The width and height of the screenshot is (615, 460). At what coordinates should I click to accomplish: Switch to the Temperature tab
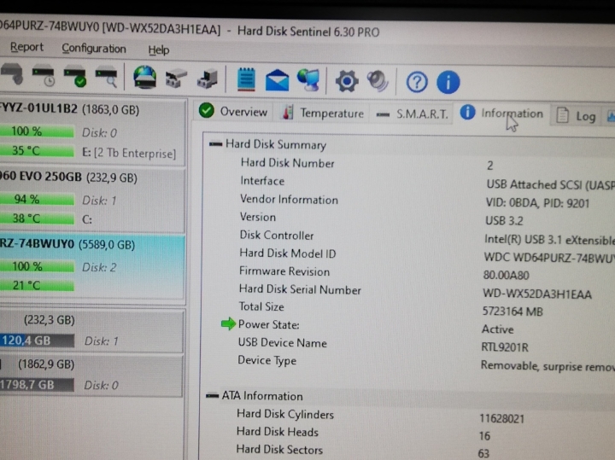[x=323, y=114]
